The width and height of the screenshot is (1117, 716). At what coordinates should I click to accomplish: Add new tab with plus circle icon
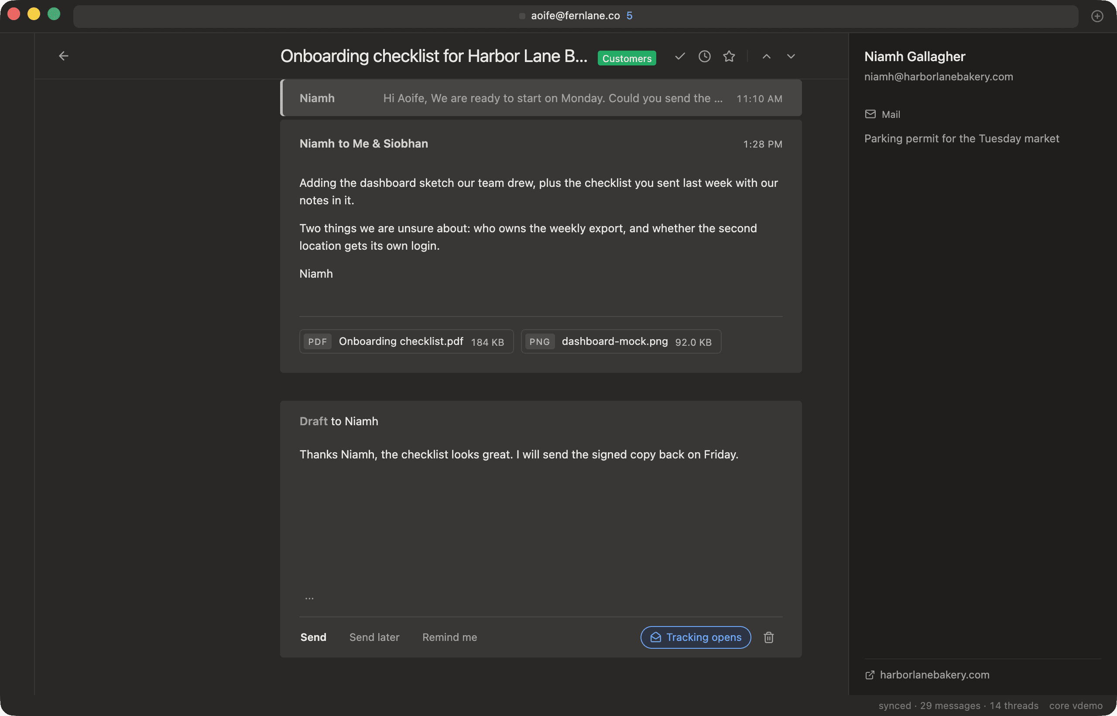[1097, 16]
